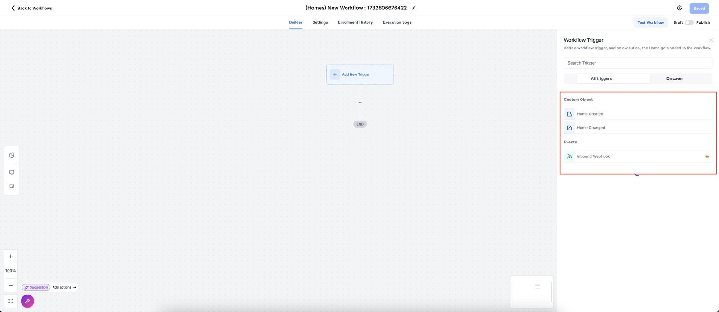The width and height of the screenshot is (719, 312).
Task: Click the pencil icon to rename workflow
Action: click(x=413, y=8)
